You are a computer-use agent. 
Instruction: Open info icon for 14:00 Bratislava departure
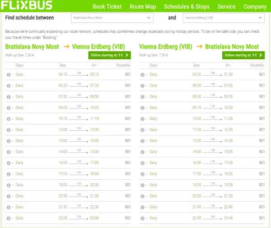[9, 152]
